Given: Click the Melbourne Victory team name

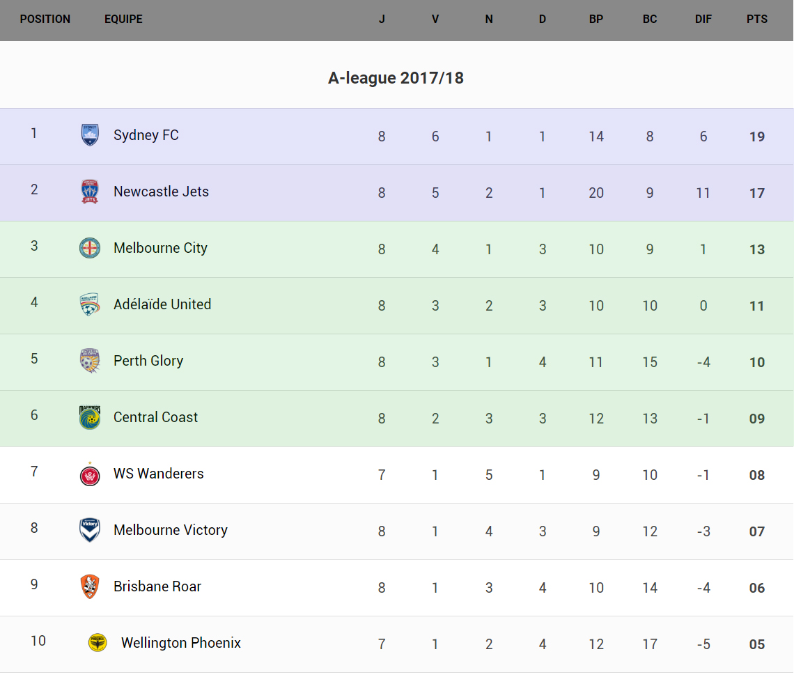Looking at the screenshot, I should point(171,530).
